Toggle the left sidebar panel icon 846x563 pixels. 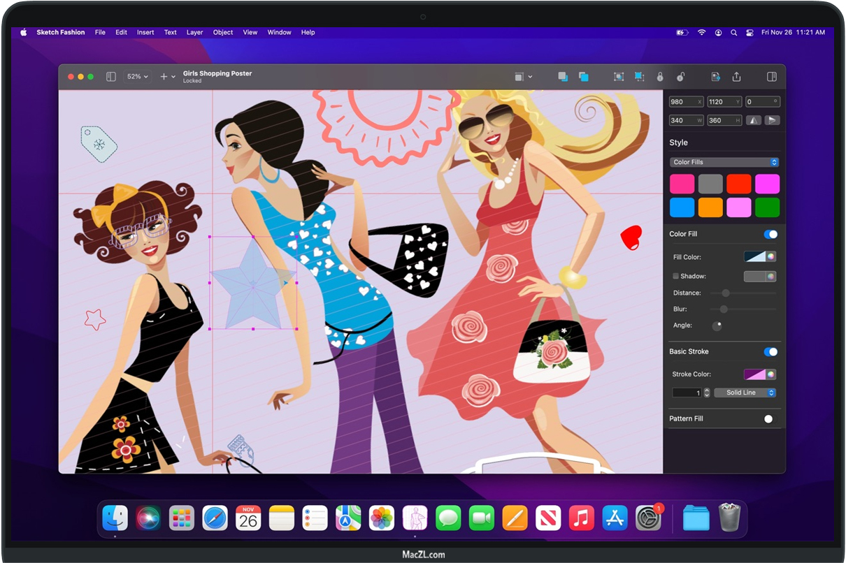coord(110,77)
